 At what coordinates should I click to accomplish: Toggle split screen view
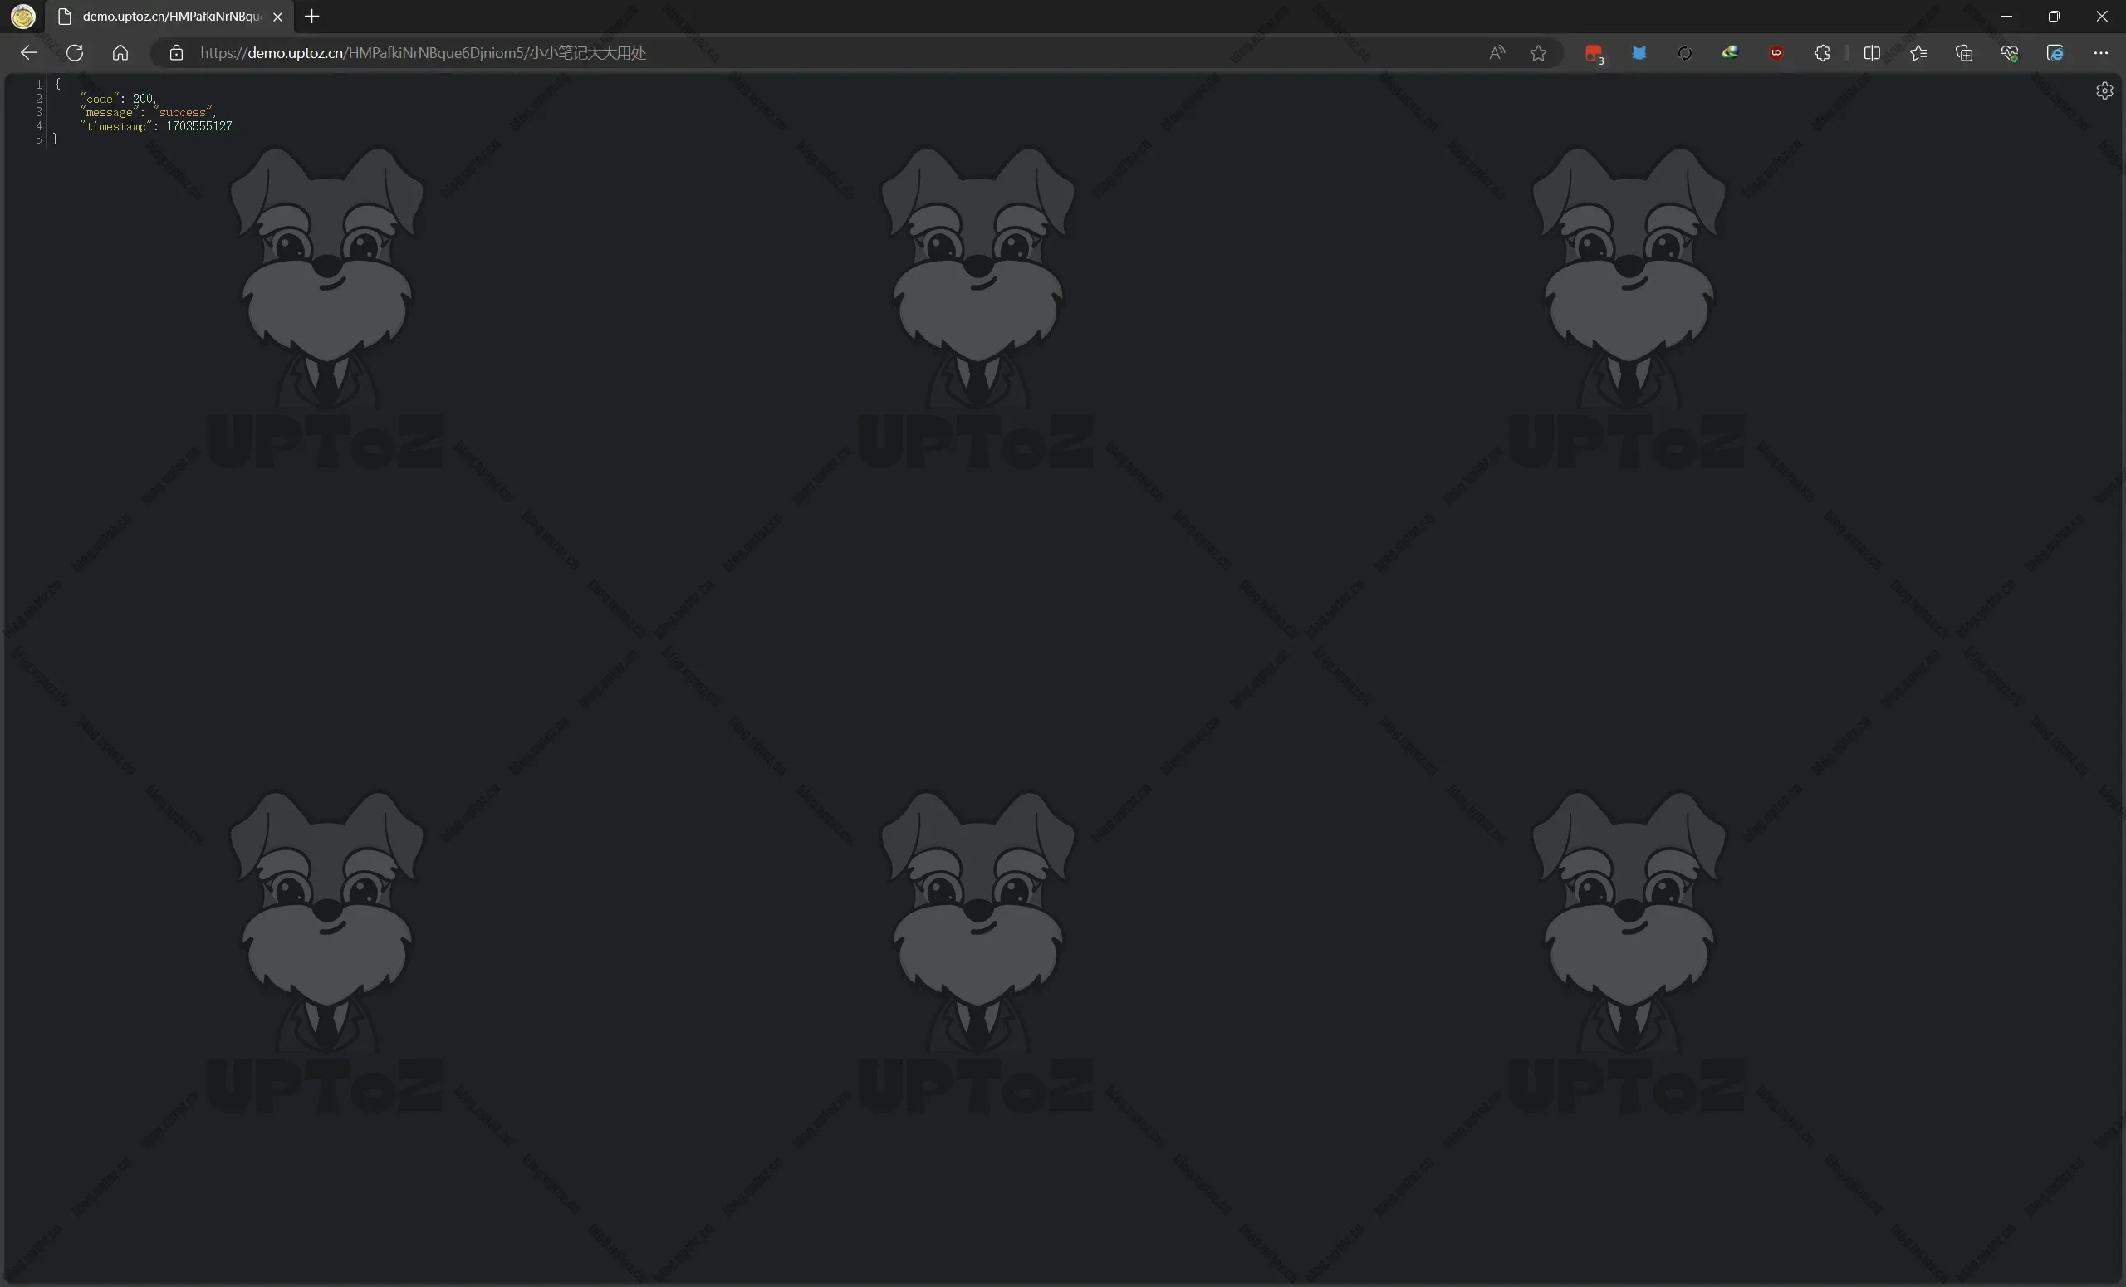[x=1872, y=52]
